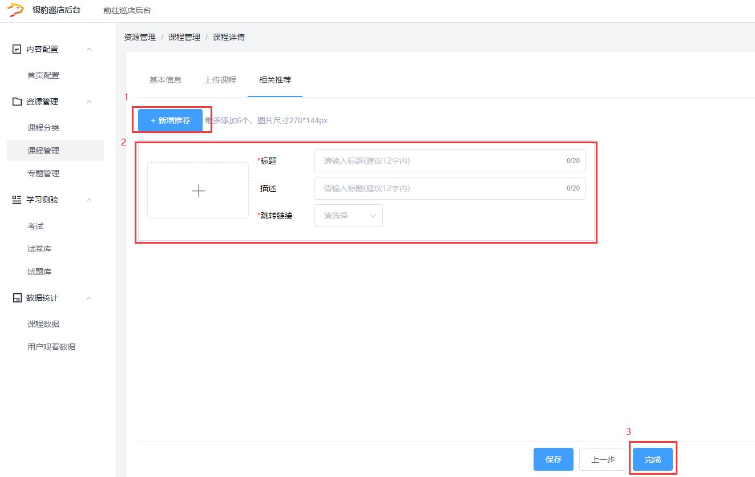Collapse the 资源管理 menu chevron
Screen dimensions: 755x477
[x=89, y=102]
